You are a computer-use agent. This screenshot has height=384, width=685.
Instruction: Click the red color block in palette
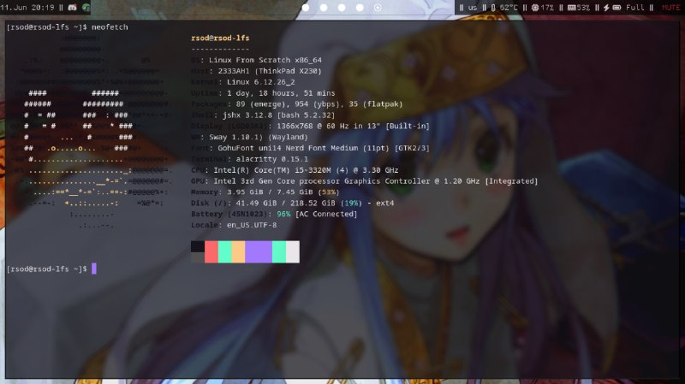(x=211, y=251)
